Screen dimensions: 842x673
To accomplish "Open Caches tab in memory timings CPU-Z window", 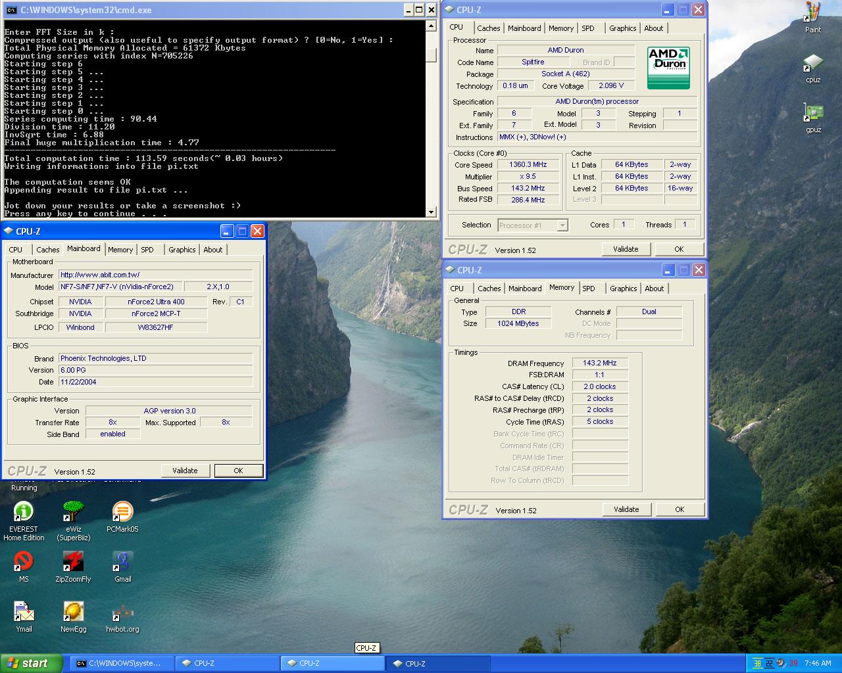I will [489, 289].
